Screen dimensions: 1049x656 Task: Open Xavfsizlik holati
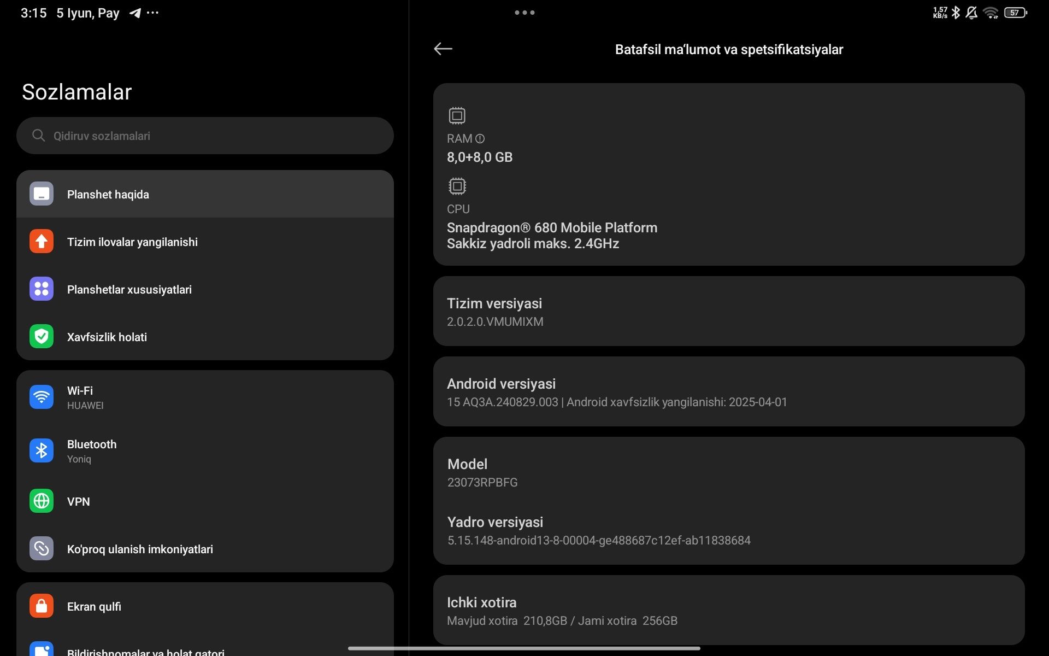(x=205, y=337)
